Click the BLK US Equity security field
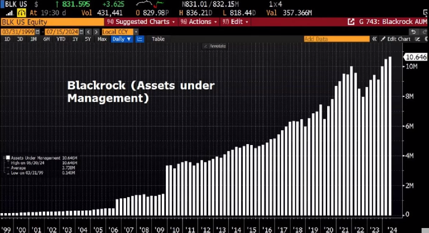429x233 pixels. (x=52, y=22)
